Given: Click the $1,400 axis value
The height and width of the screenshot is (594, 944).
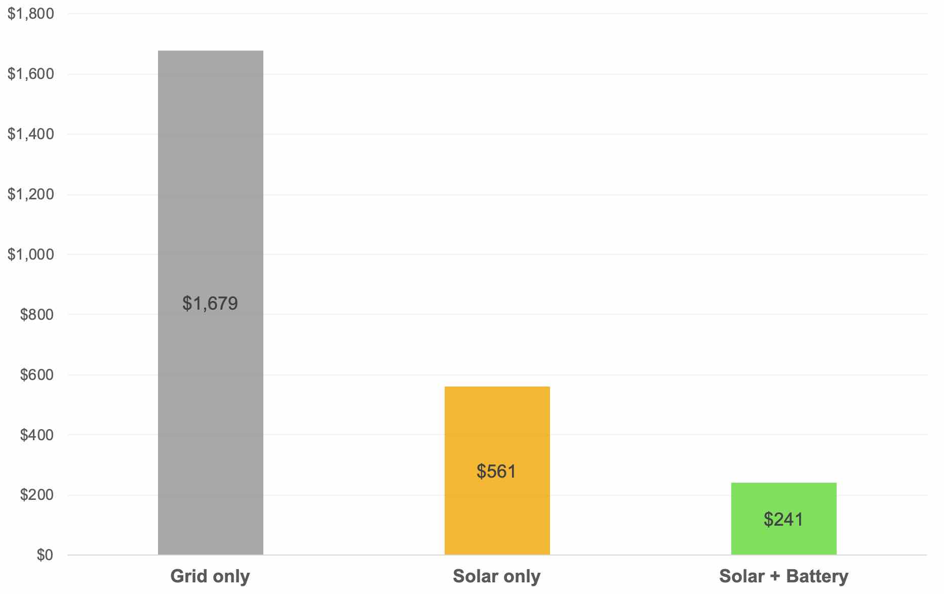Looking at the screenshot, I should point(31,134).
